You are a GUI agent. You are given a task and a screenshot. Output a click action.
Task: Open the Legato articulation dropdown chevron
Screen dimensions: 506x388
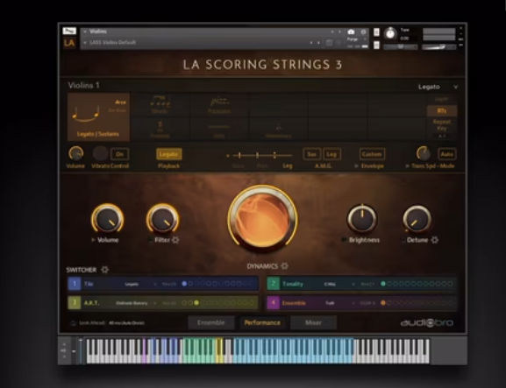[x=456, y=87]
